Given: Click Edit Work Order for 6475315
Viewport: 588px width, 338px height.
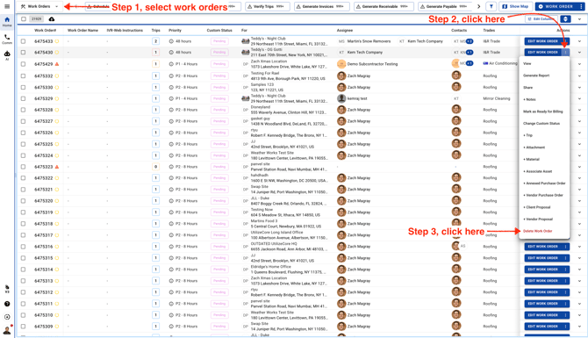Looking at the screenshot, I should (542, 258).
